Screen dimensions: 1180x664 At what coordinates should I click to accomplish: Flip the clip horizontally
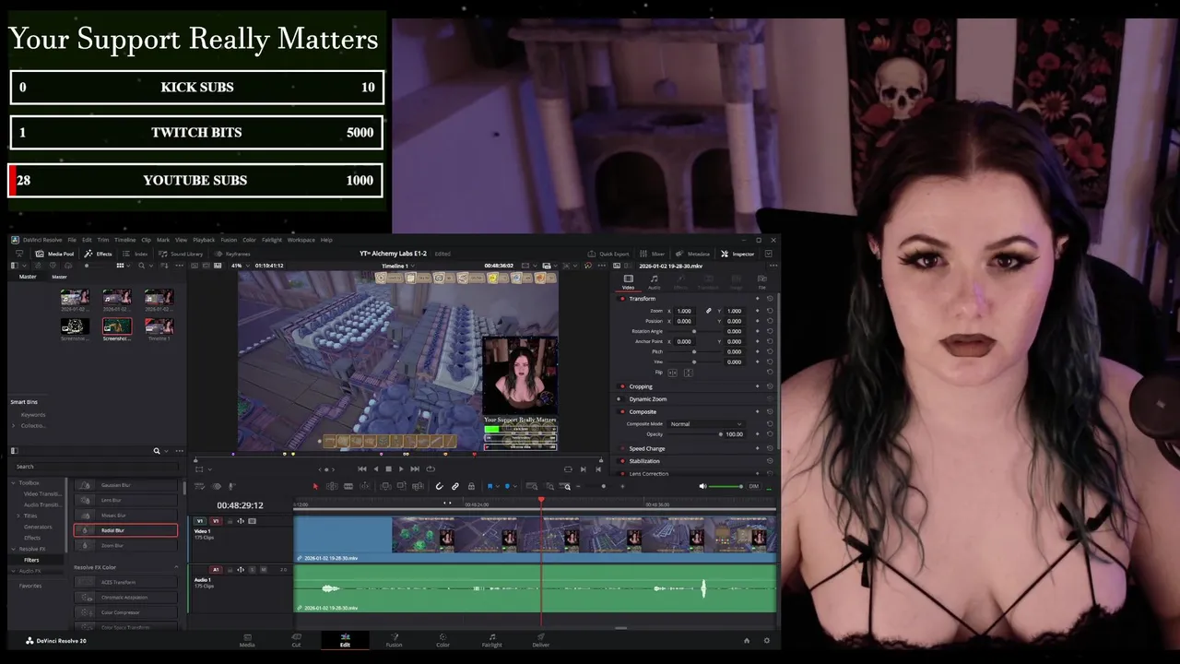coord(672,373)
